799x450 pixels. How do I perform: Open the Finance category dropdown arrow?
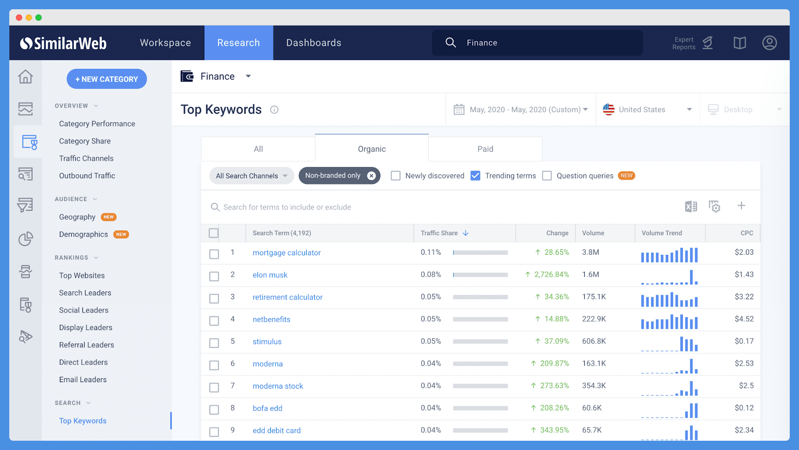pyautogui.click(x=248, y=76)
